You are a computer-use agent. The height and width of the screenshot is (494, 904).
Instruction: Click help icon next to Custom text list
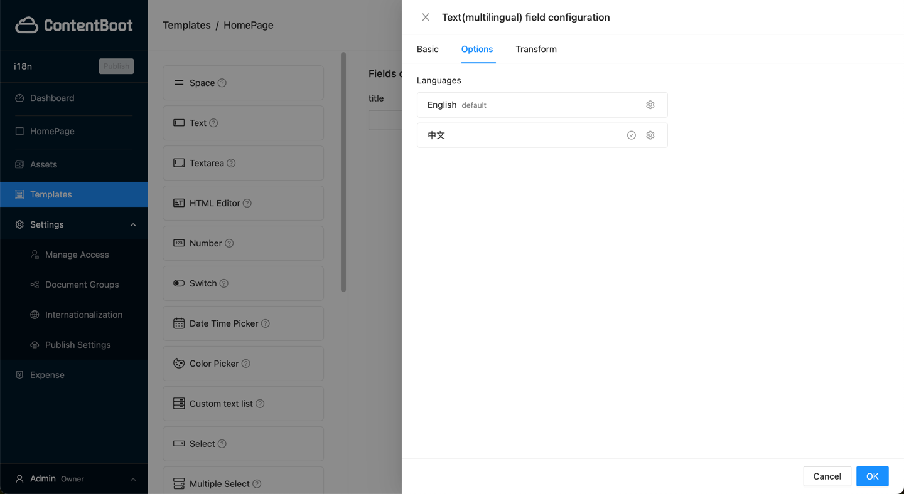(260, 404)
